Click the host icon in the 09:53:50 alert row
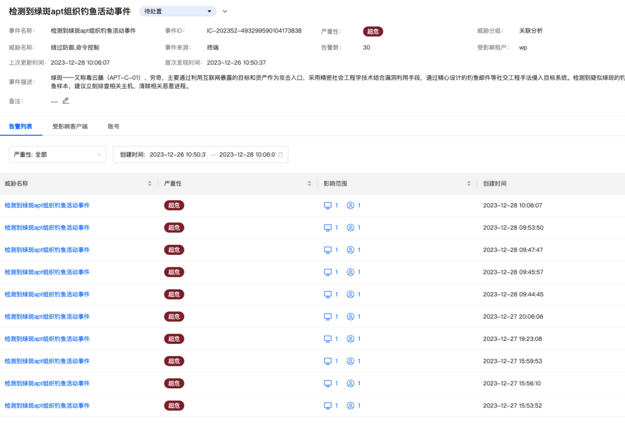The image size is (625, 448). click(x=328, y=227)
